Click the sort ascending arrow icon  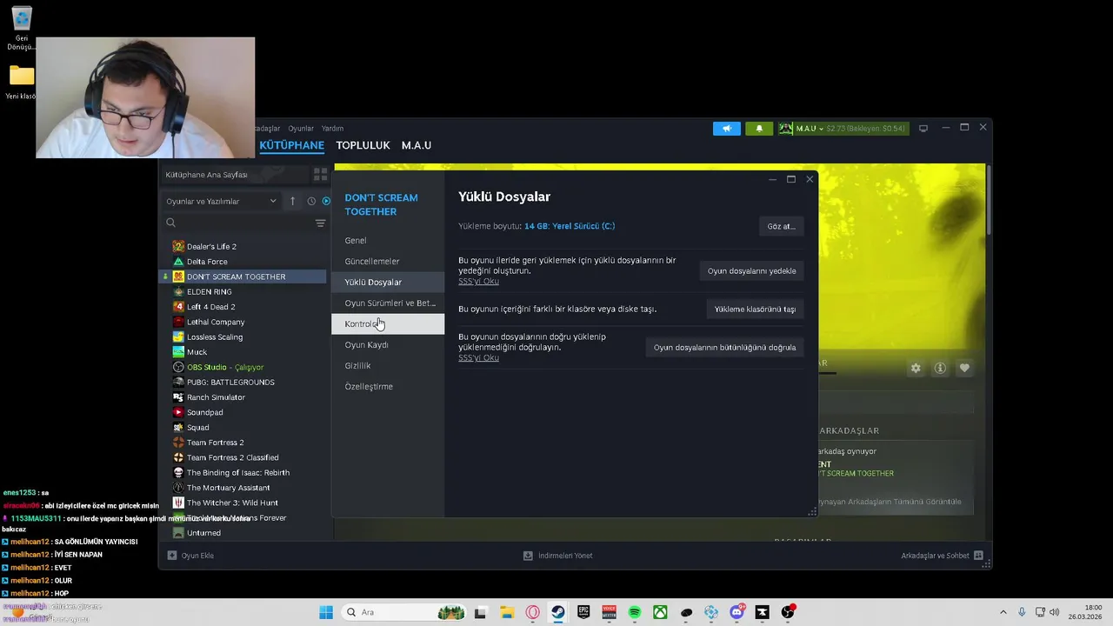coord(292,201)
